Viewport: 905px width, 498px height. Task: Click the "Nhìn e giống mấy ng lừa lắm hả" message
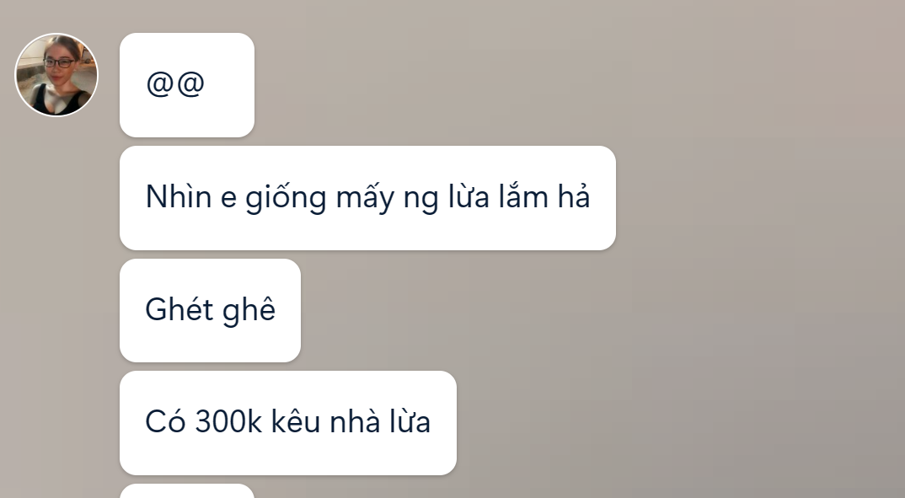pyautogui.click(x=367, y=198)
